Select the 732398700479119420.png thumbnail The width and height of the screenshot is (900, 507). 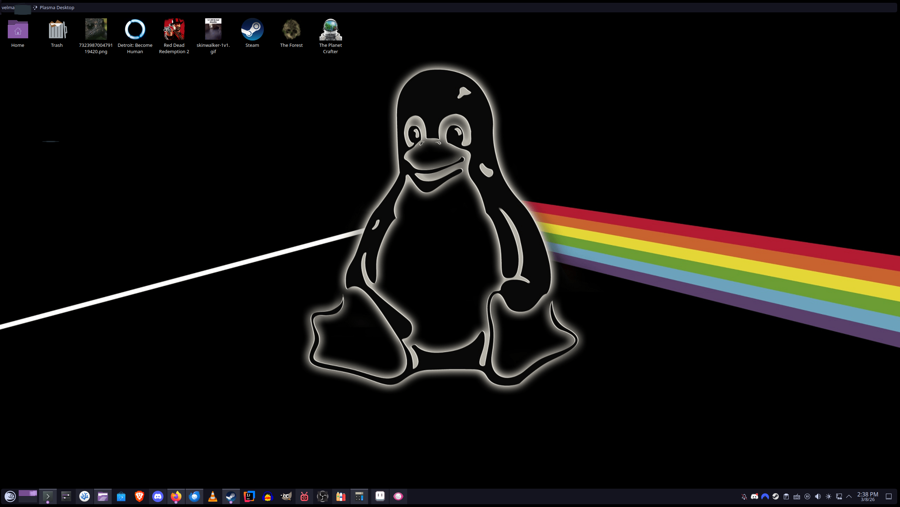(x=96, y=36)
